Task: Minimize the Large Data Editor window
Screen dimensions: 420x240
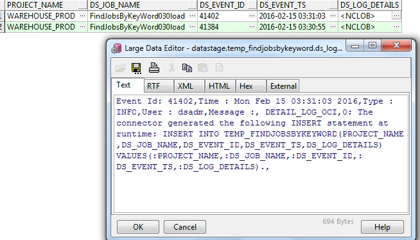Action: click(355, 46)
